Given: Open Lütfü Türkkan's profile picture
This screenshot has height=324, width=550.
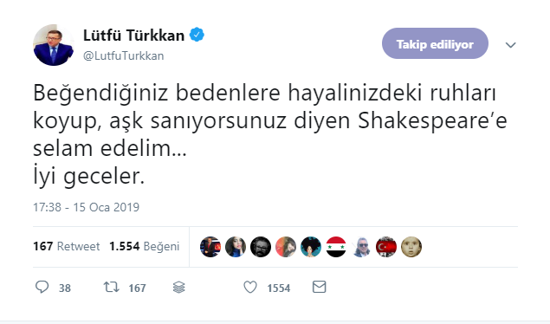Looking at the screenshot, I should [x=54, y=45].
